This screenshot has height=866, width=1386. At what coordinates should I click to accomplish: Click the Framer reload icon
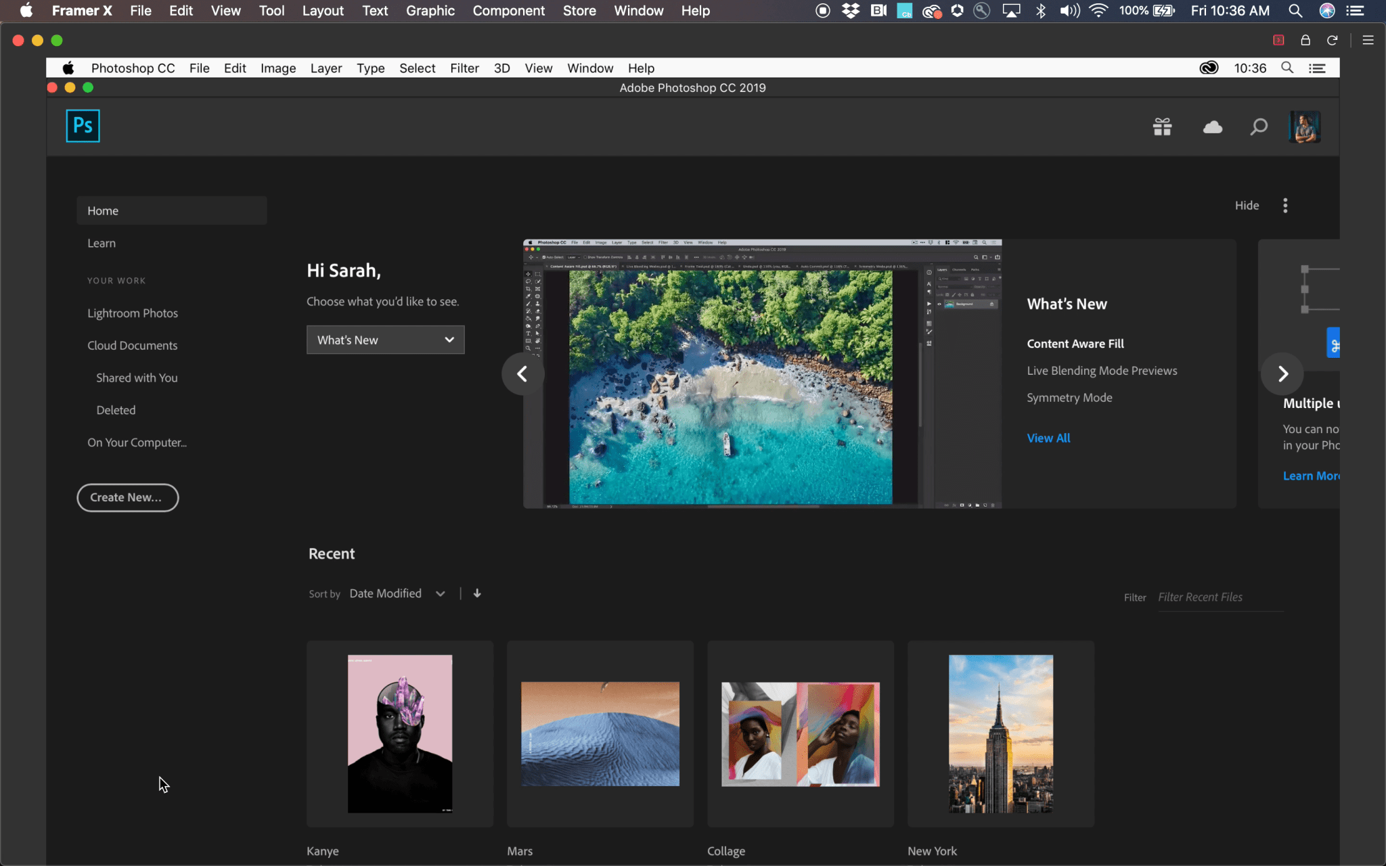click(x=1332, y=41)
